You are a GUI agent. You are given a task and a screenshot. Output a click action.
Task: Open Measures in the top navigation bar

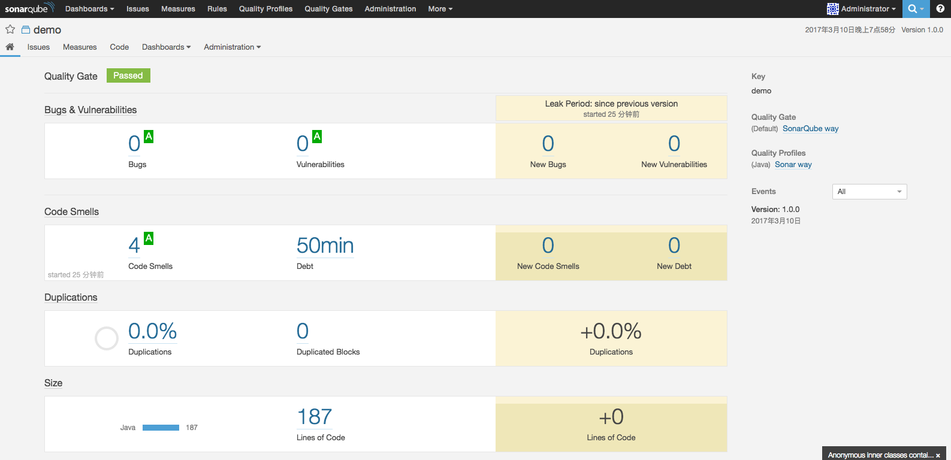(178, 9)
